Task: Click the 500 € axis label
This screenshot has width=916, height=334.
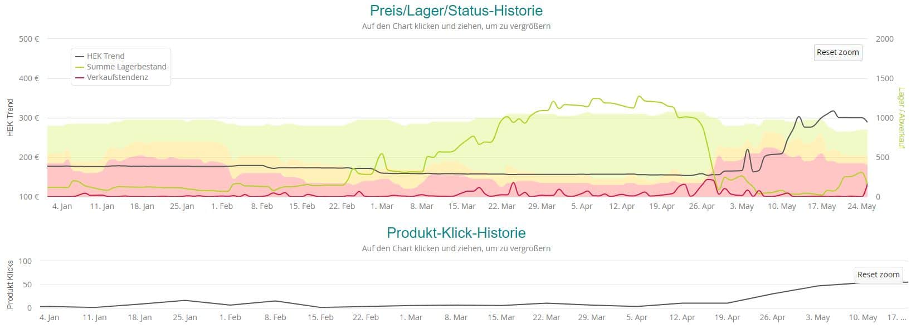Action: 28,39
